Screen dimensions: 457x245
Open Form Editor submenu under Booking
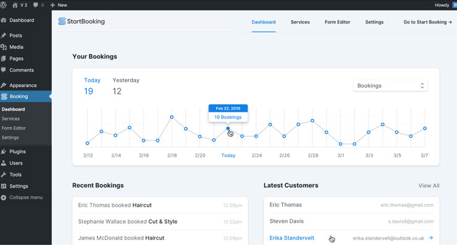[14, 128]
